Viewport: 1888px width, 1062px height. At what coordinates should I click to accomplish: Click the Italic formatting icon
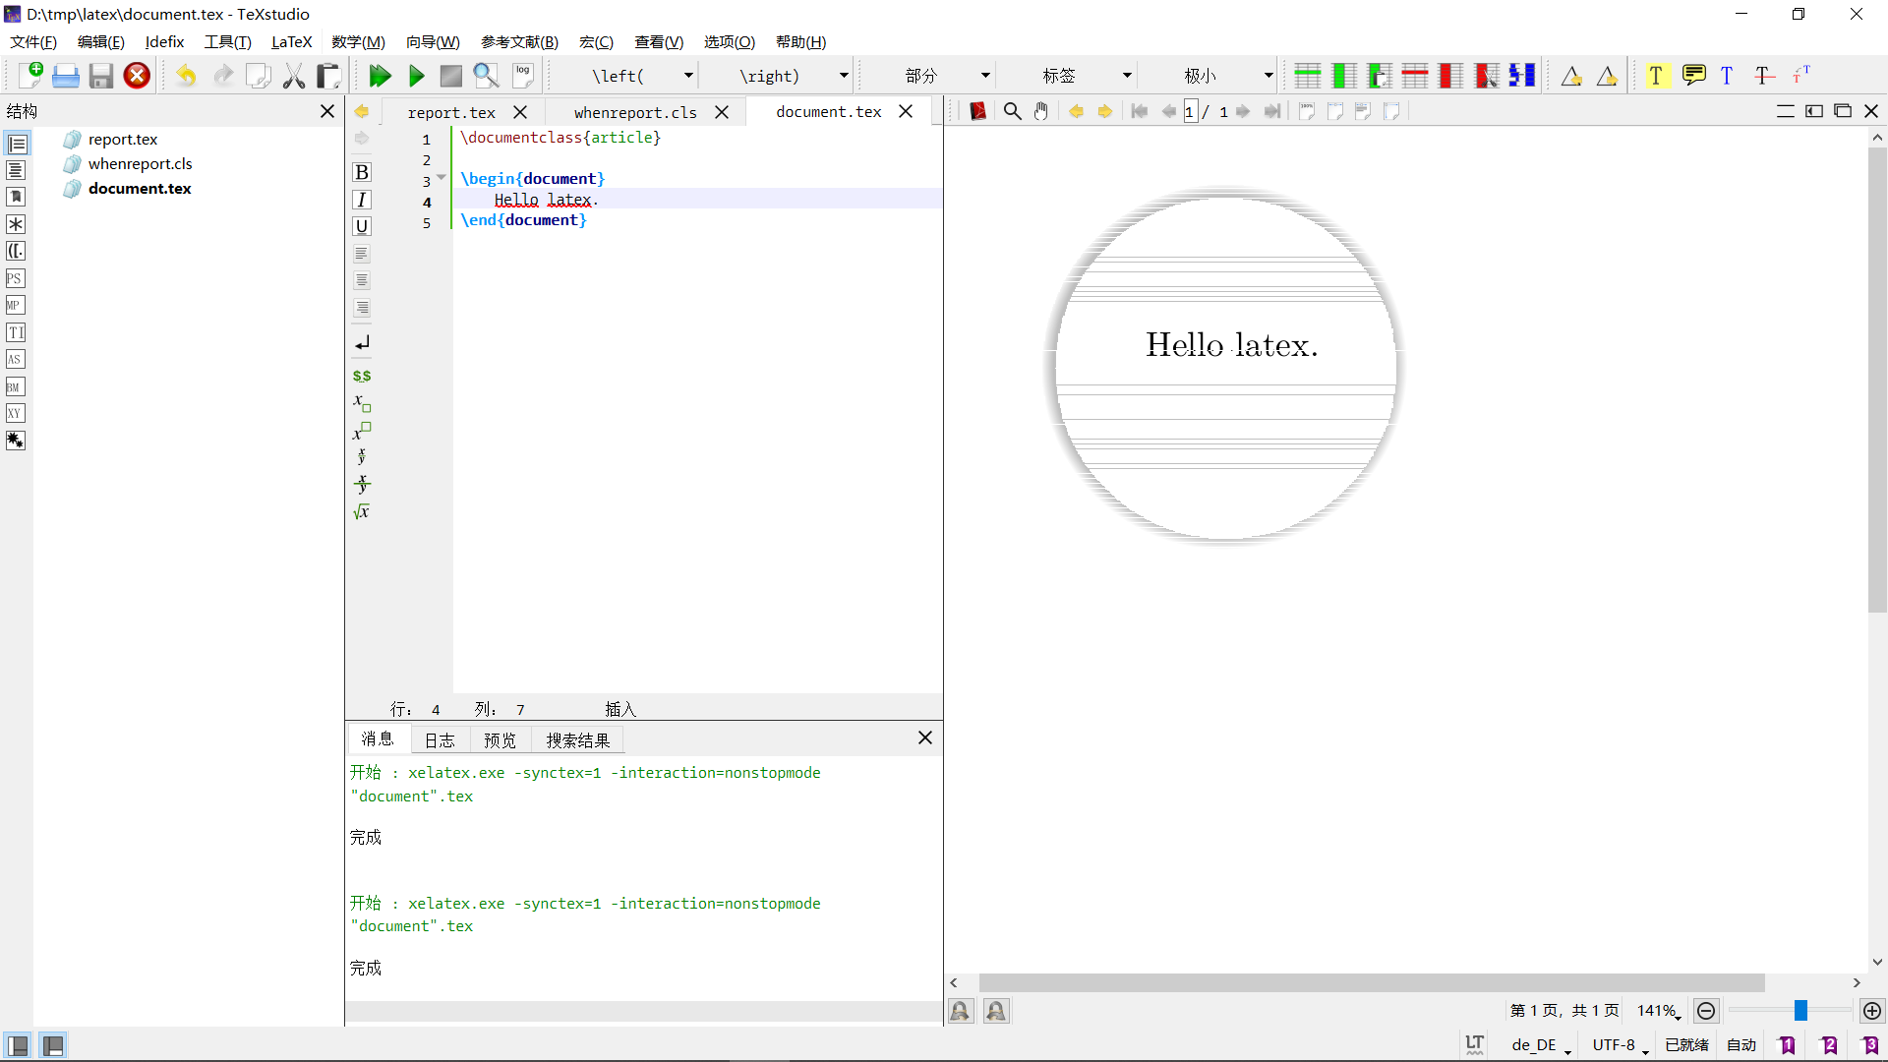(x=362, y=200)
